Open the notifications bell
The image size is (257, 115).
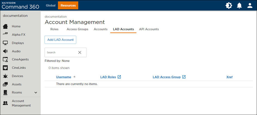[239, 5]
